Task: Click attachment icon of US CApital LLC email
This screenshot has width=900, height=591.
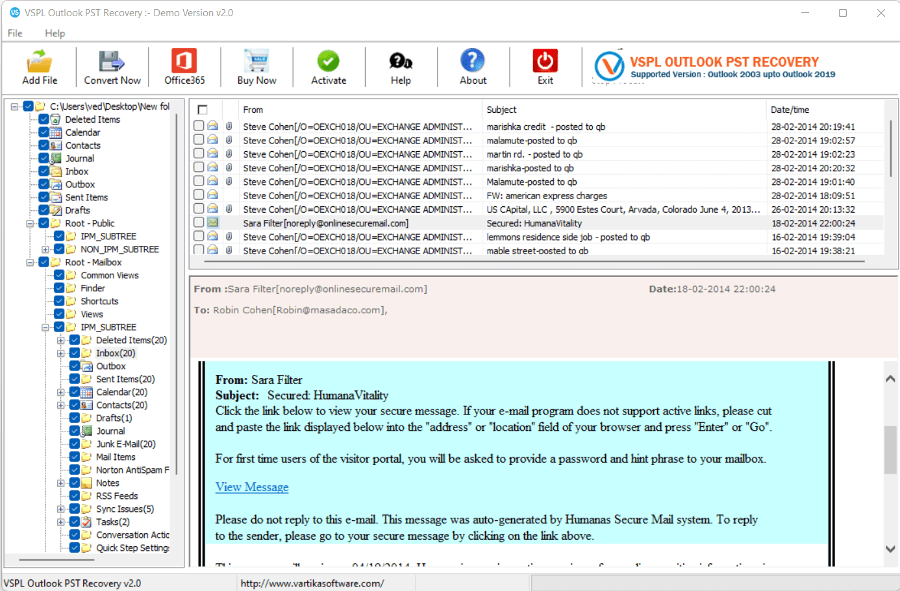Action: pyautogui.click(x=229, y=209)
